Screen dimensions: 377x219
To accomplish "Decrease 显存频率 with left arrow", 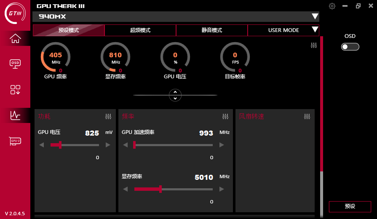I will (125, 189).
